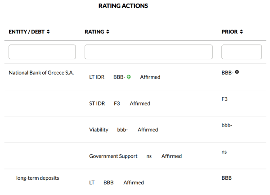
Task: Click into the Rating filter field
Action: [148, 52]
